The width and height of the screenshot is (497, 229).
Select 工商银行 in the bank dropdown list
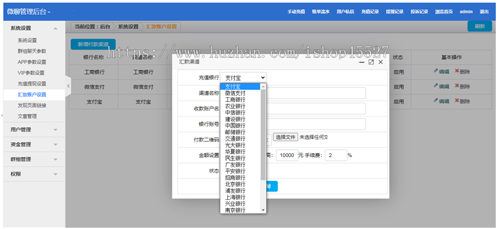click(240, 100)
